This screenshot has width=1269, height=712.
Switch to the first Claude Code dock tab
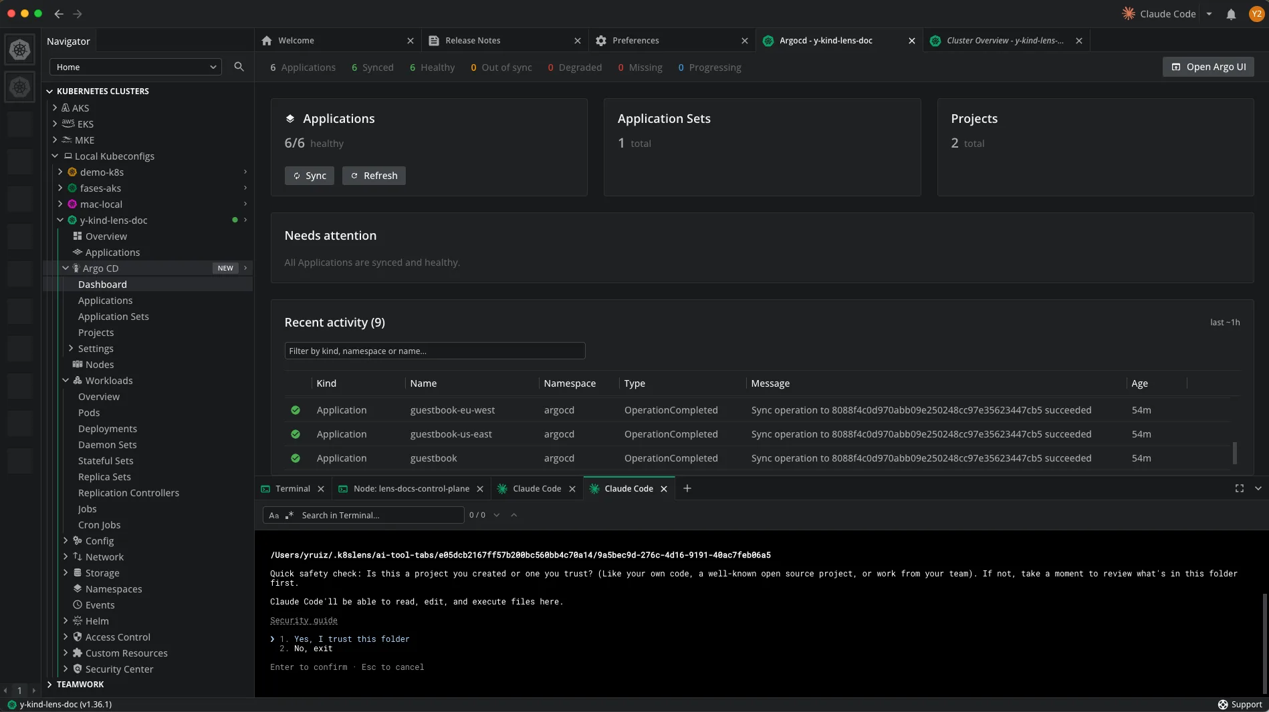click(537, 489)
